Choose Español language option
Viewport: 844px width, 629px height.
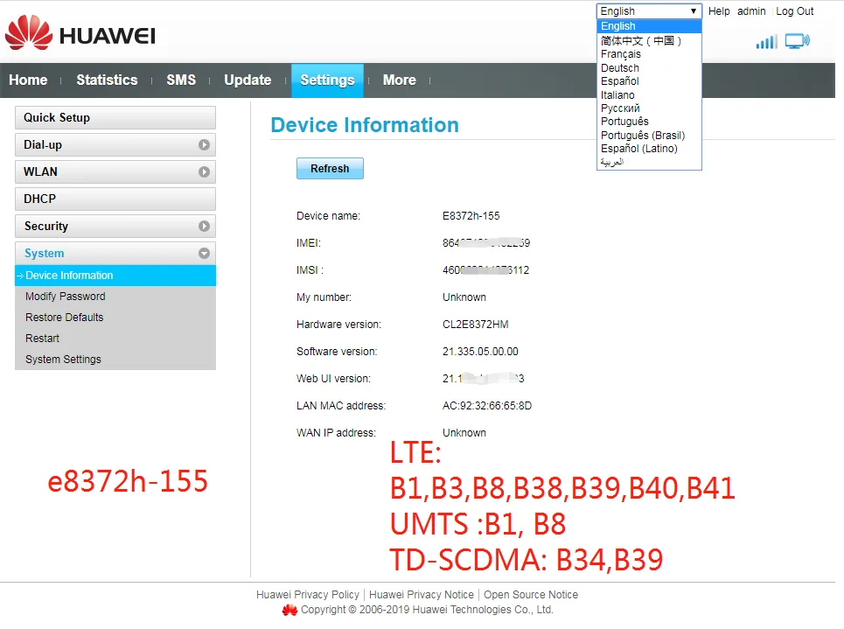(649, 81)
